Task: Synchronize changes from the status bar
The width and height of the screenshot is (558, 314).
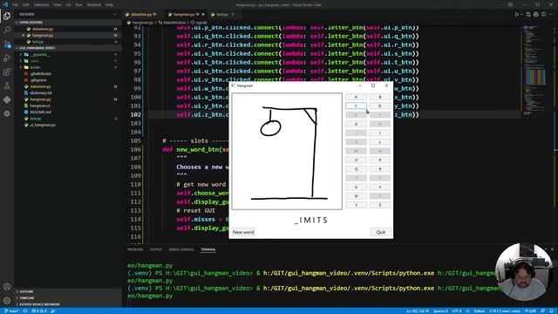Action: click(x=25, y=311)
